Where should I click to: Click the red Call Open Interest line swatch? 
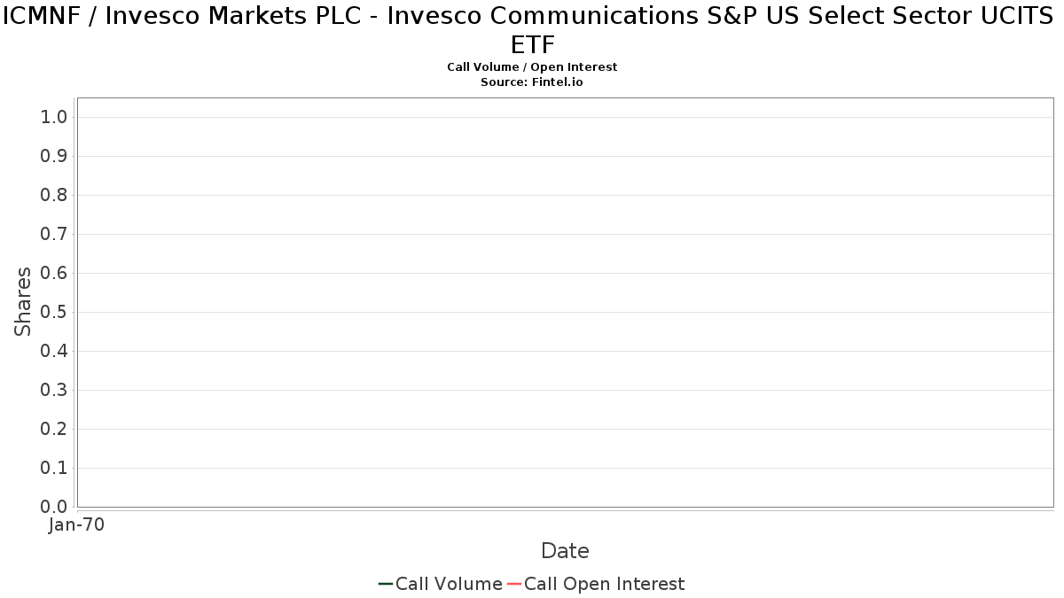pyautogui.click(x=514, y=584)
